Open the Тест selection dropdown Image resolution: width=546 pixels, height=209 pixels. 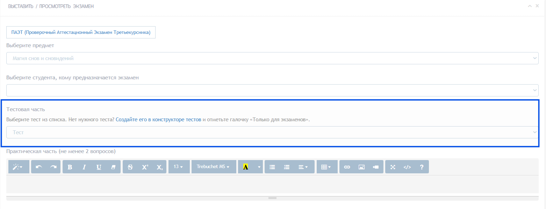(272, 132)
